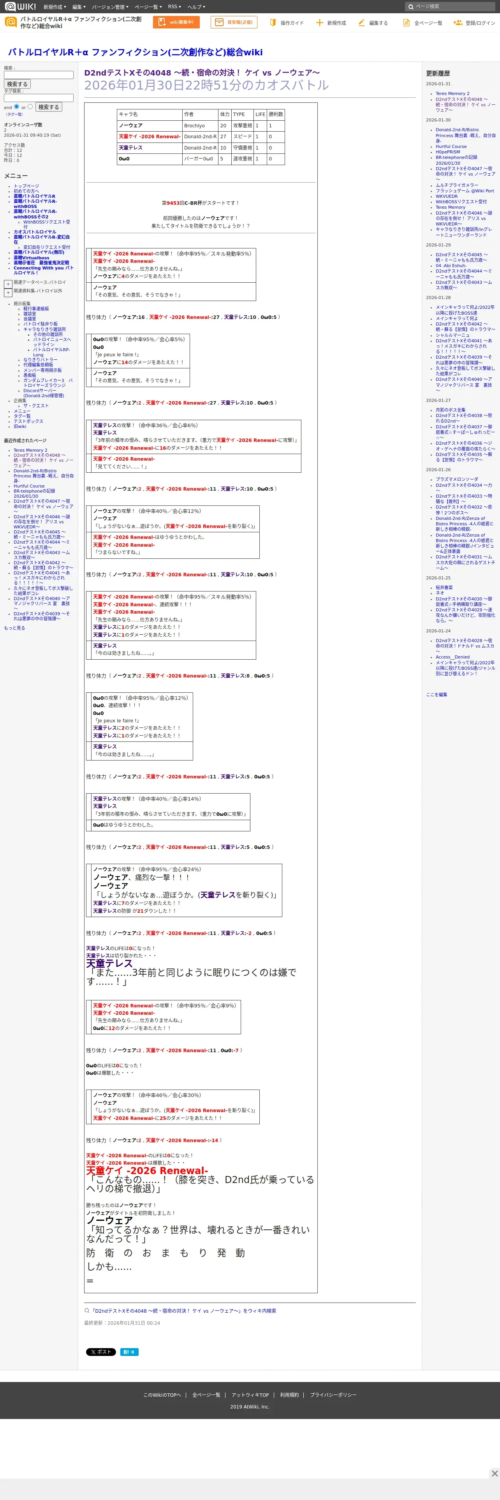Screen dimensions: 500x1500
Task: Go to トップページ in the menu
Action: 26,187
